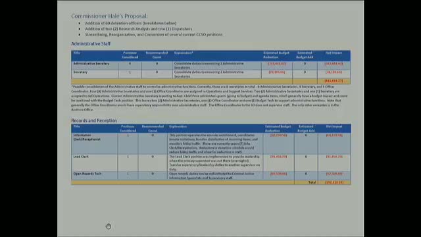The height and width of the screenshot is (237, 421).
Task: Click the red budget reduction in Open Records Tech row
Action: tap(279, 174)
